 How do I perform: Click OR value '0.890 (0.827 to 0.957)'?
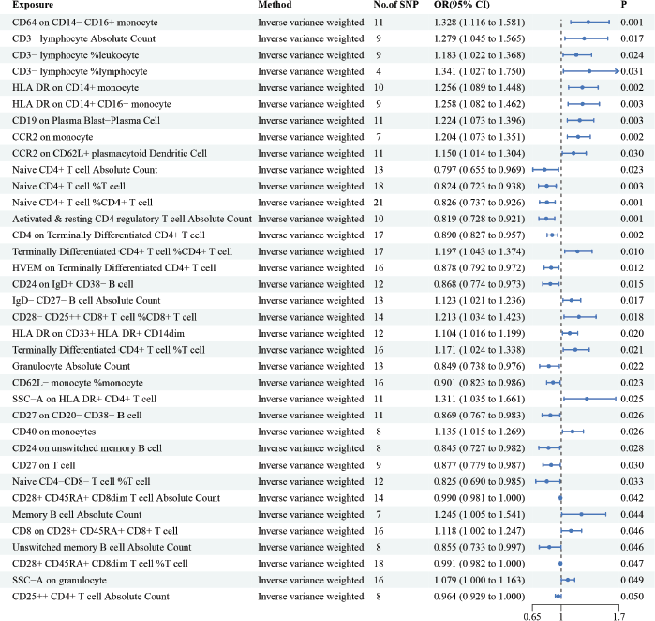tap(479, 235)
